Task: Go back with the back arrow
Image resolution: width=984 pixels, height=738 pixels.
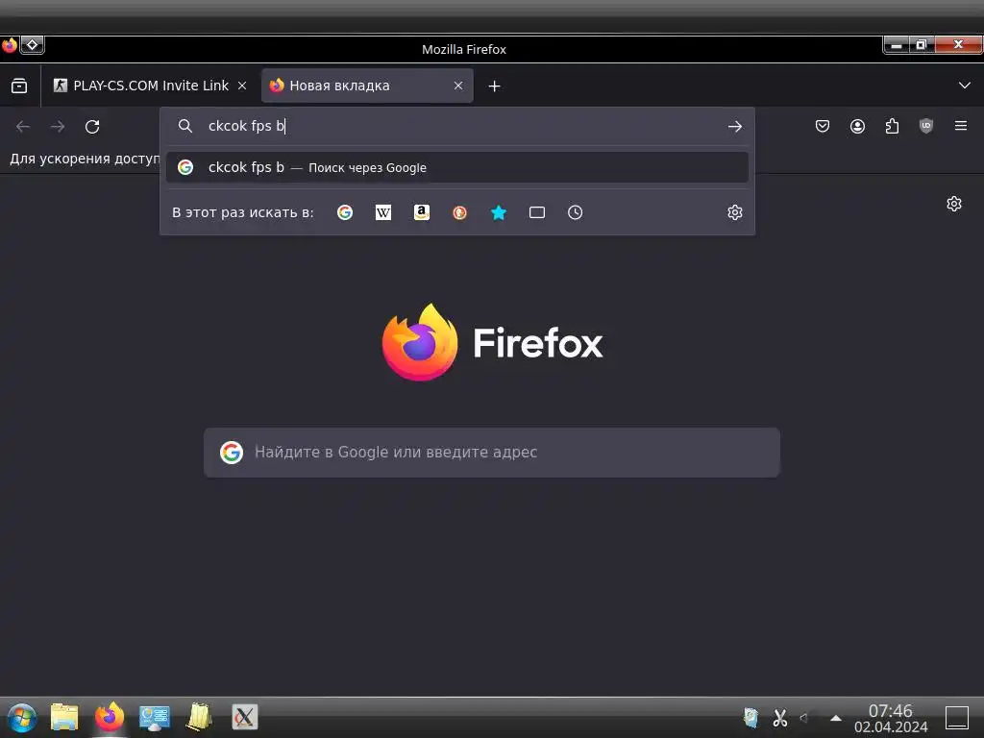Action: 23,127
